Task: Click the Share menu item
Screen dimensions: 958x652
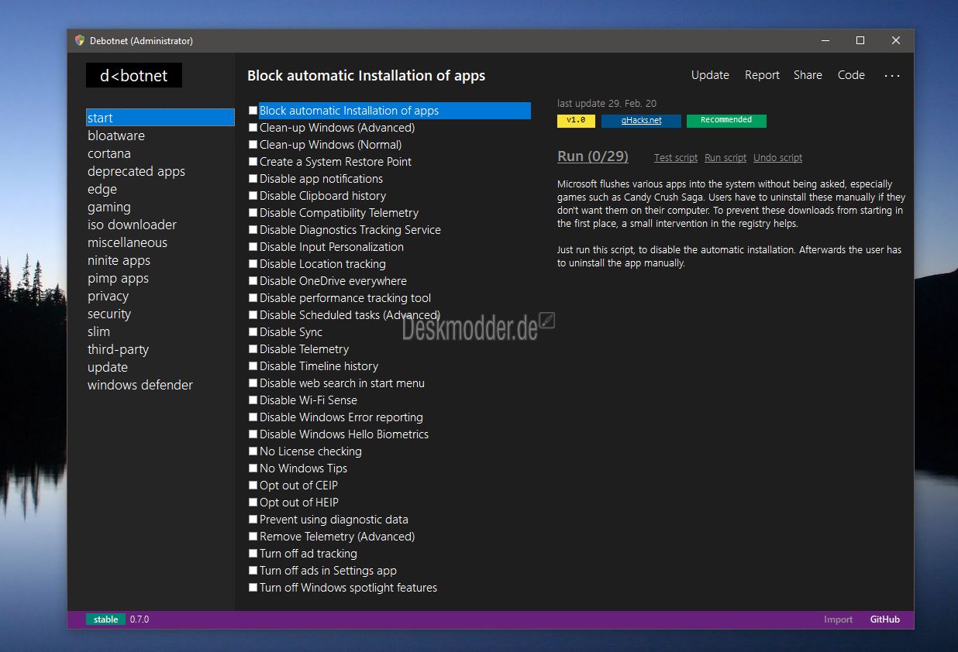Action: [x=808, y=75]
